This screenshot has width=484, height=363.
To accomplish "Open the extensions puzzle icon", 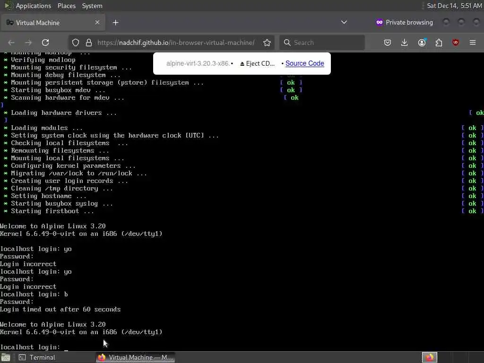I will (x=439, y=43).
